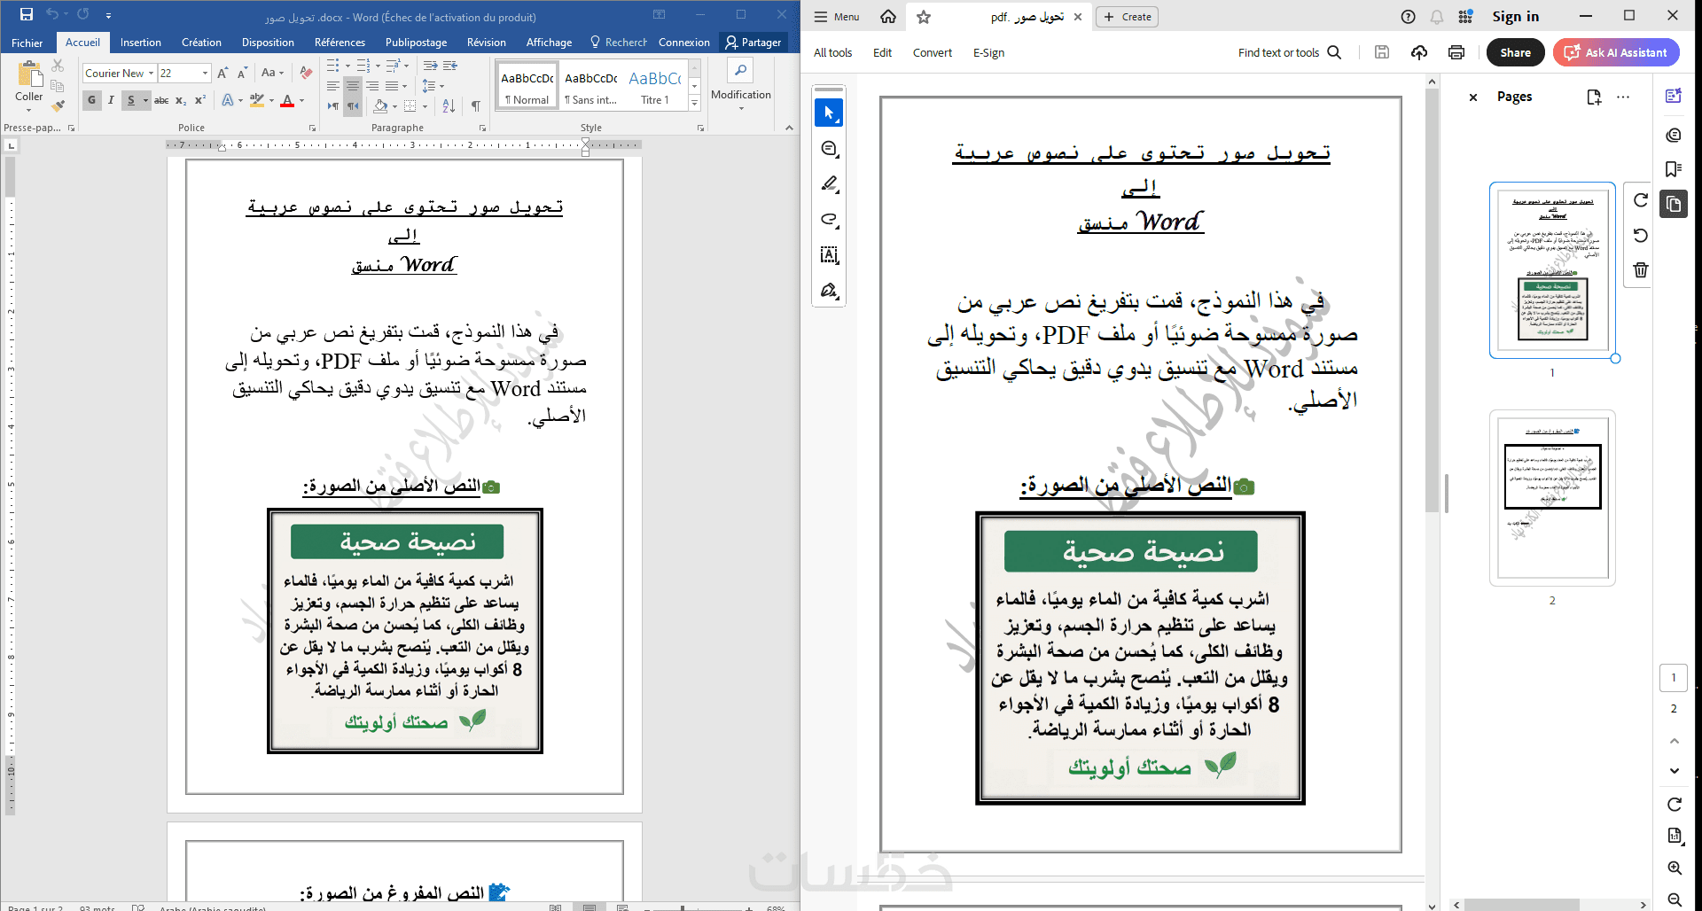This screenshot has width=1702, height=911.
Task: Toggle bold formatting G button
Action: [x=91, y=100]
